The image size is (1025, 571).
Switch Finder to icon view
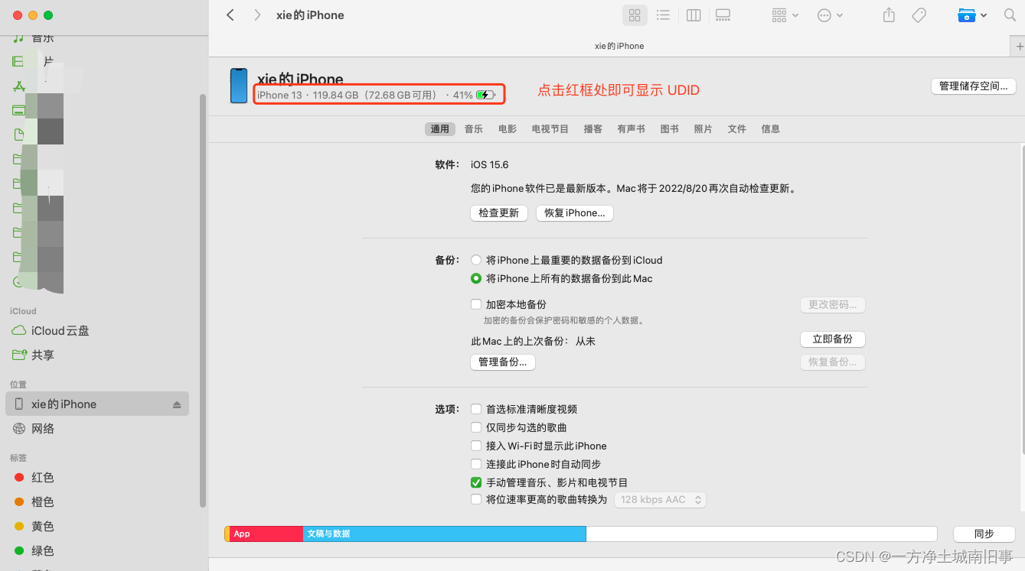tap(634, 15)
